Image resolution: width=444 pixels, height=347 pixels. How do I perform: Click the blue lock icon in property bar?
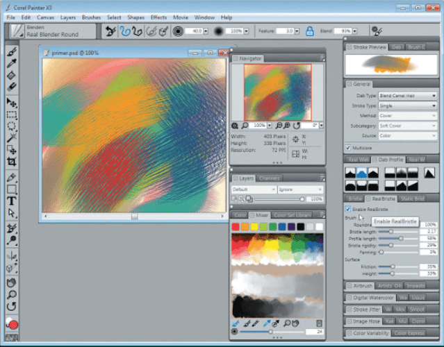[x=307, y=31]
